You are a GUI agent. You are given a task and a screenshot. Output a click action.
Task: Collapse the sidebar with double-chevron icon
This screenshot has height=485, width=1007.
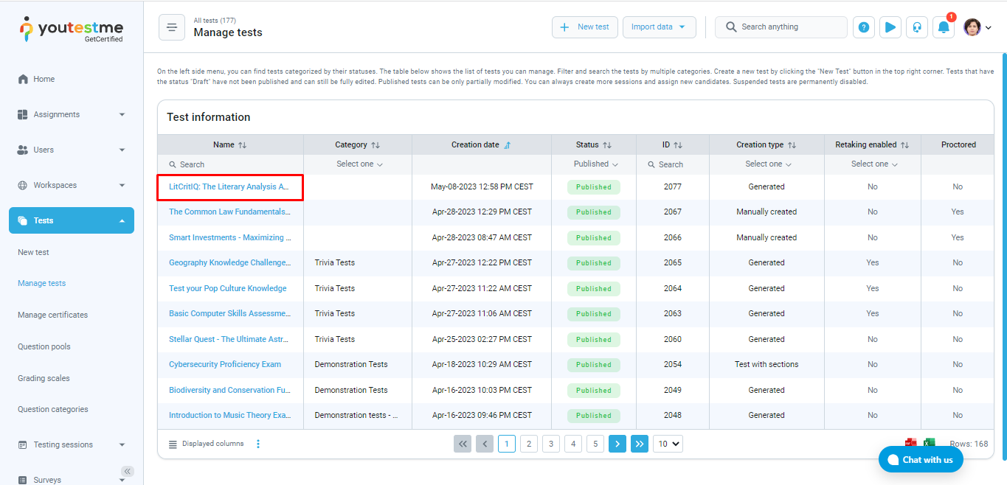128,471
